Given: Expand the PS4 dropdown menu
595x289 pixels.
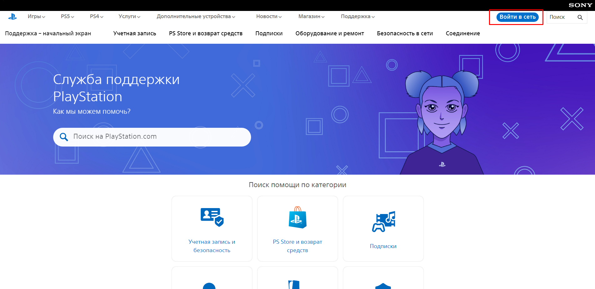Looking at the screenshot, I should pyautogui.click(x=97, y=17).
